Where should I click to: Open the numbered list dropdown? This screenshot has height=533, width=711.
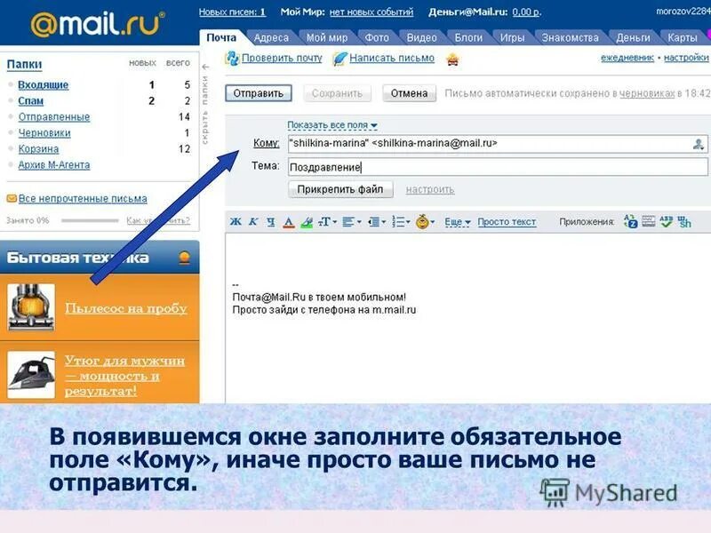(x=401, y=221)
